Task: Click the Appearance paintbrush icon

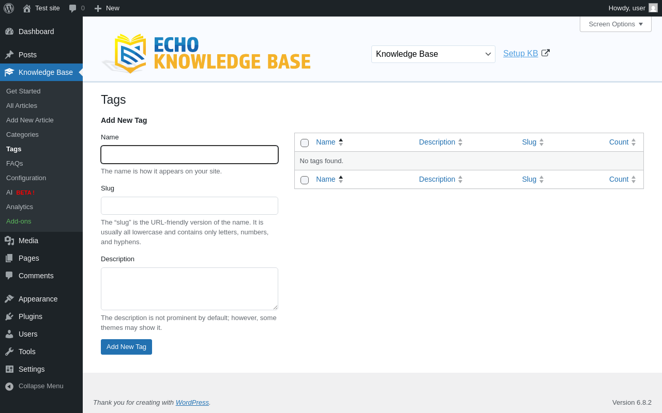Action: point(9,299)
